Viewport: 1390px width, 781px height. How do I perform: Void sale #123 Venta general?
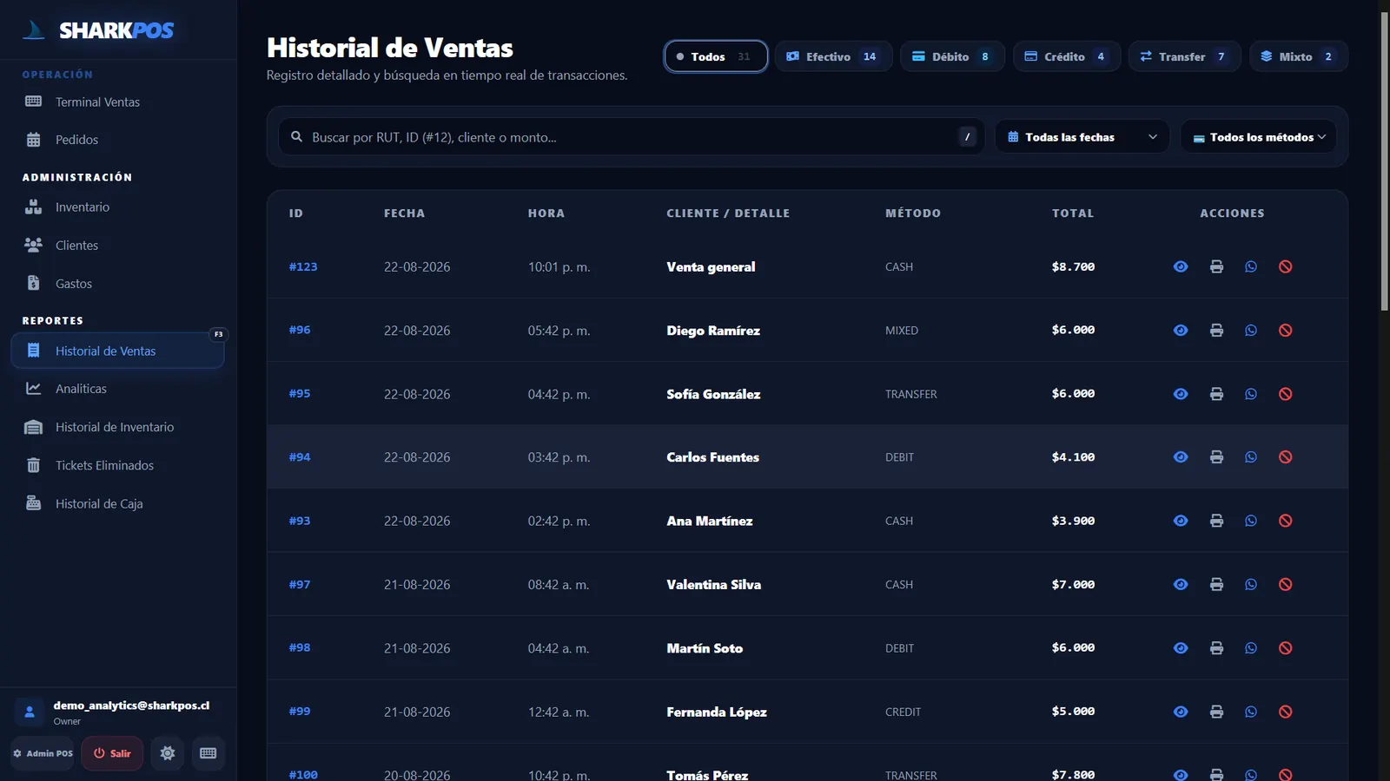click(x=1286, y=266)
